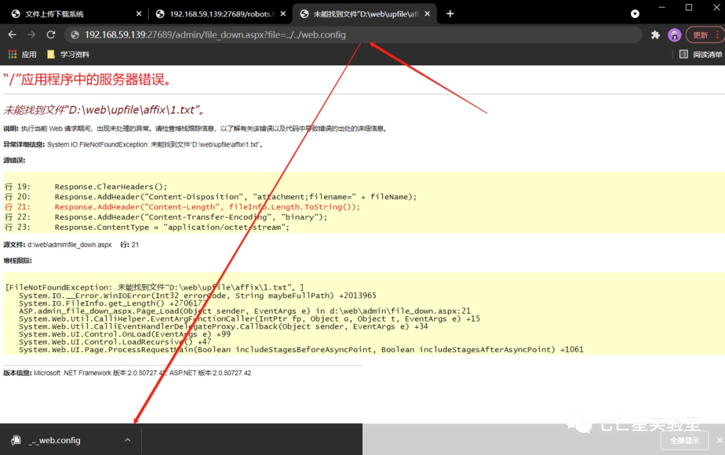Screen dimensions: 725x455
Task: Click the stack trace line ASP.admin_file_down_aspx.Page_Load
Action: tap(244, 311)
